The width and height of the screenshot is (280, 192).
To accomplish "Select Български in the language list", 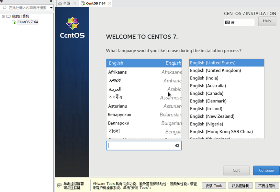I will click(144, 123).
